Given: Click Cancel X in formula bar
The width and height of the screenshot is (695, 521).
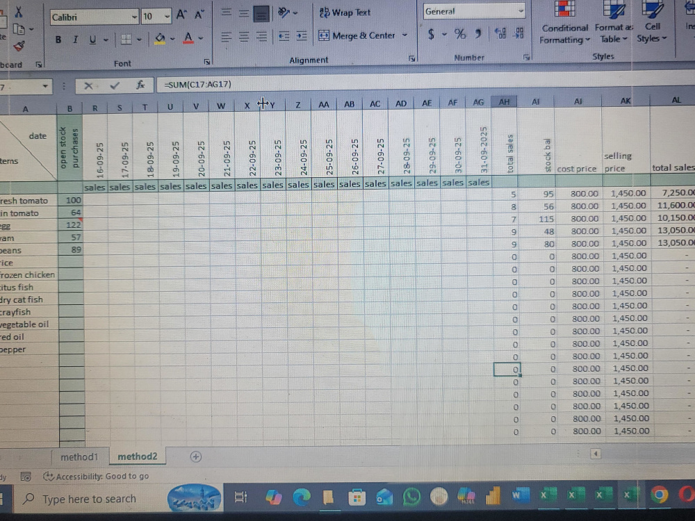Looking at the screenshot, I should (x=88, y=86).
